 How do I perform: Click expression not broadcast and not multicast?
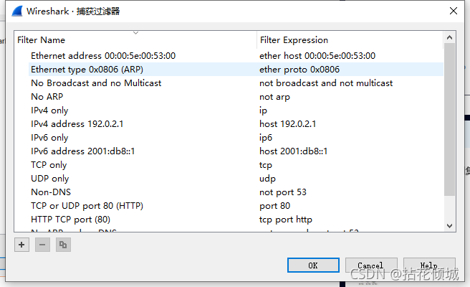pyautogui.click(x=326, y=83)
